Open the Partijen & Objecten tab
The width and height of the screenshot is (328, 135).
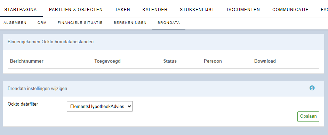pos(76,10)
